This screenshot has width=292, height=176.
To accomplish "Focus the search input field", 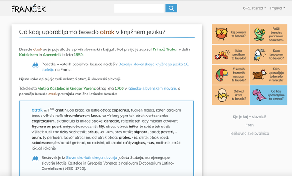I will [139, 8].
